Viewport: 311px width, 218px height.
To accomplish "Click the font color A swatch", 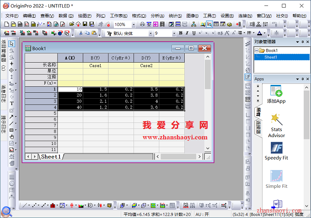I will 259,33.
